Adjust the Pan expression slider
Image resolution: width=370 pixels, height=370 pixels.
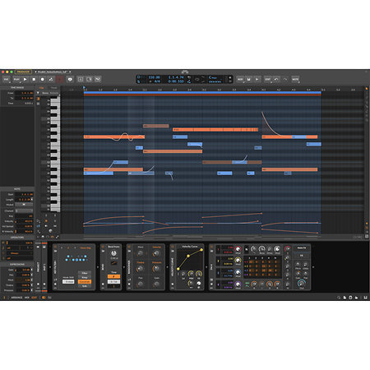(x=23, y=275)
